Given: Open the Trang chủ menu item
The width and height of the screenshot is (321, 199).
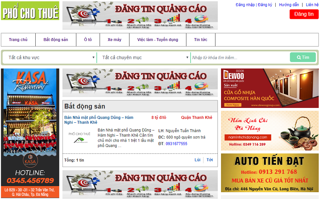Looking at the screenshot, I should point(18,40).
